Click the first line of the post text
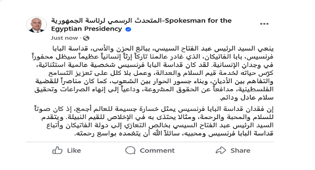The image size is (315, 170). pyautogui.click(x=163, y=49)
